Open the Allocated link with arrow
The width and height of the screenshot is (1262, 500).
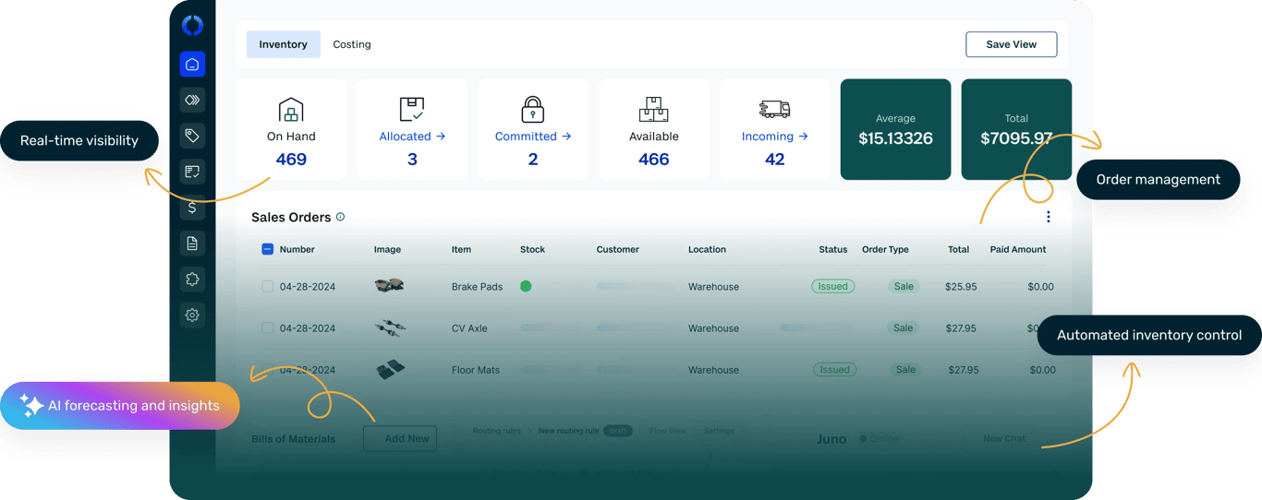(x=412, y=137)
